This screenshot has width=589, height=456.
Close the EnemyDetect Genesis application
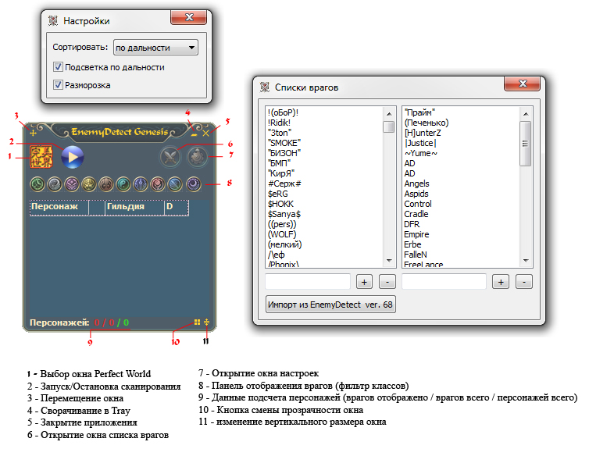click(206, 133)
